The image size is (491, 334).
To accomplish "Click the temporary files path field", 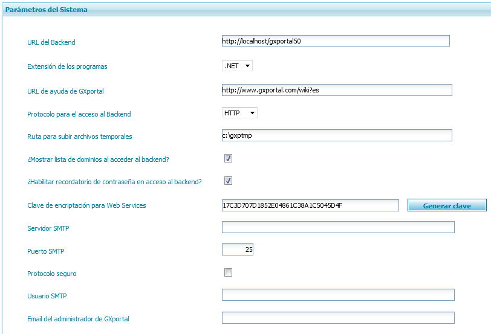I will [x=337, y=136].
